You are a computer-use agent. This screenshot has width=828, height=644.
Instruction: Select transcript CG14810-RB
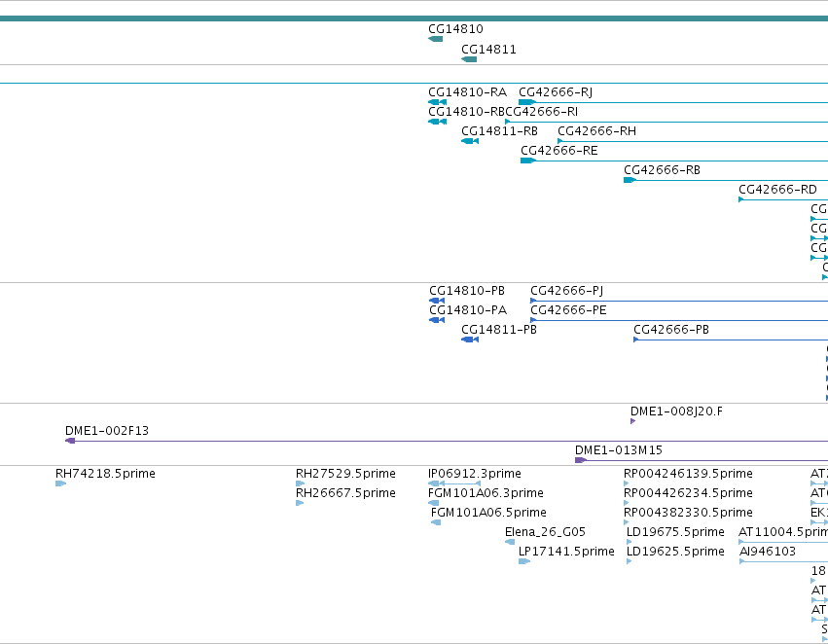[466, 112]
